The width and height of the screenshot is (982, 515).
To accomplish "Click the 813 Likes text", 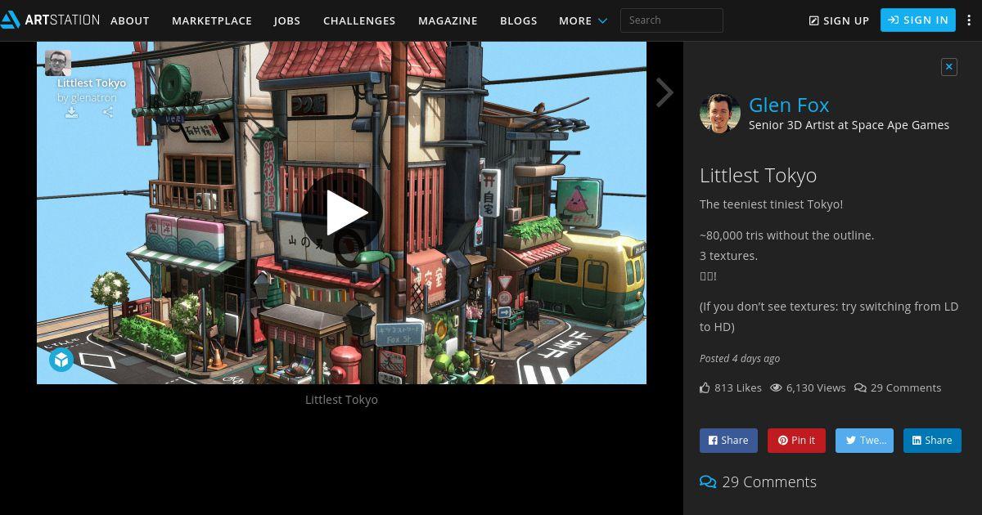I will [x=738, y=387].
